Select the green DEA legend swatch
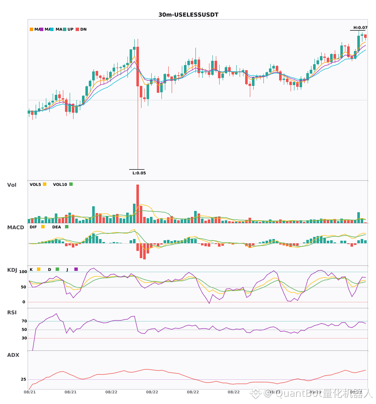 (x=67, y=227)
